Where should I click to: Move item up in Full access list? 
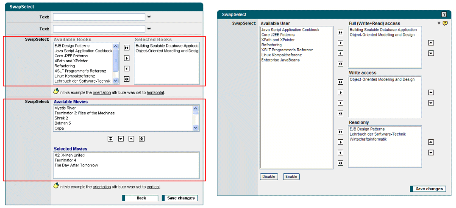431,43
